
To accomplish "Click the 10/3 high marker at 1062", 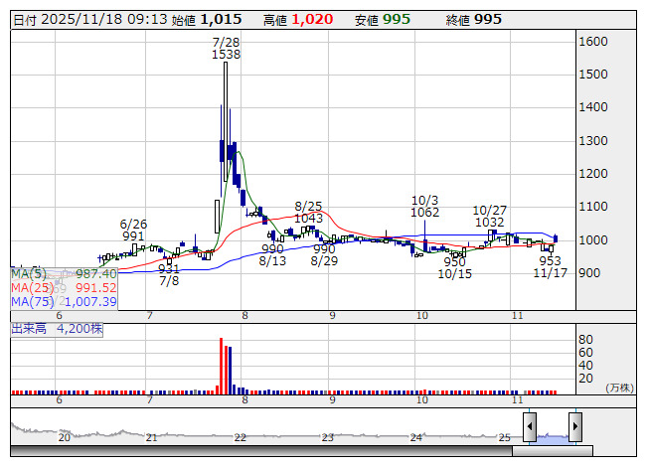I will [424, 206].
